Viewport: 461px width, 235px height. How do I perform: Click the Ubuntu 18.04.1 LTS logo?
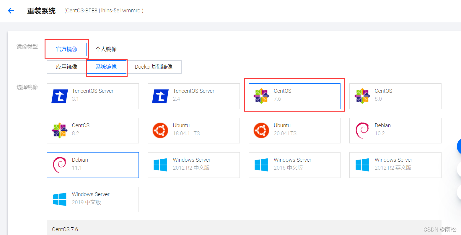click(x=160, y=130)
